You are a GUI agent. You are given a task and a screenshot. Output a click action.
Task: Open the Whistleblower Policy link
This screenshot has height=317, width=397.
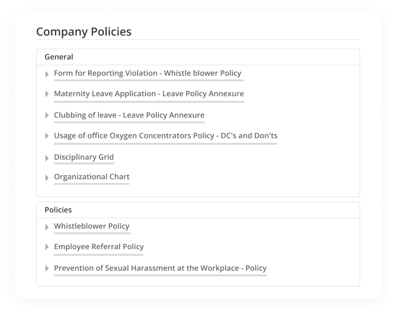point(92,226)
